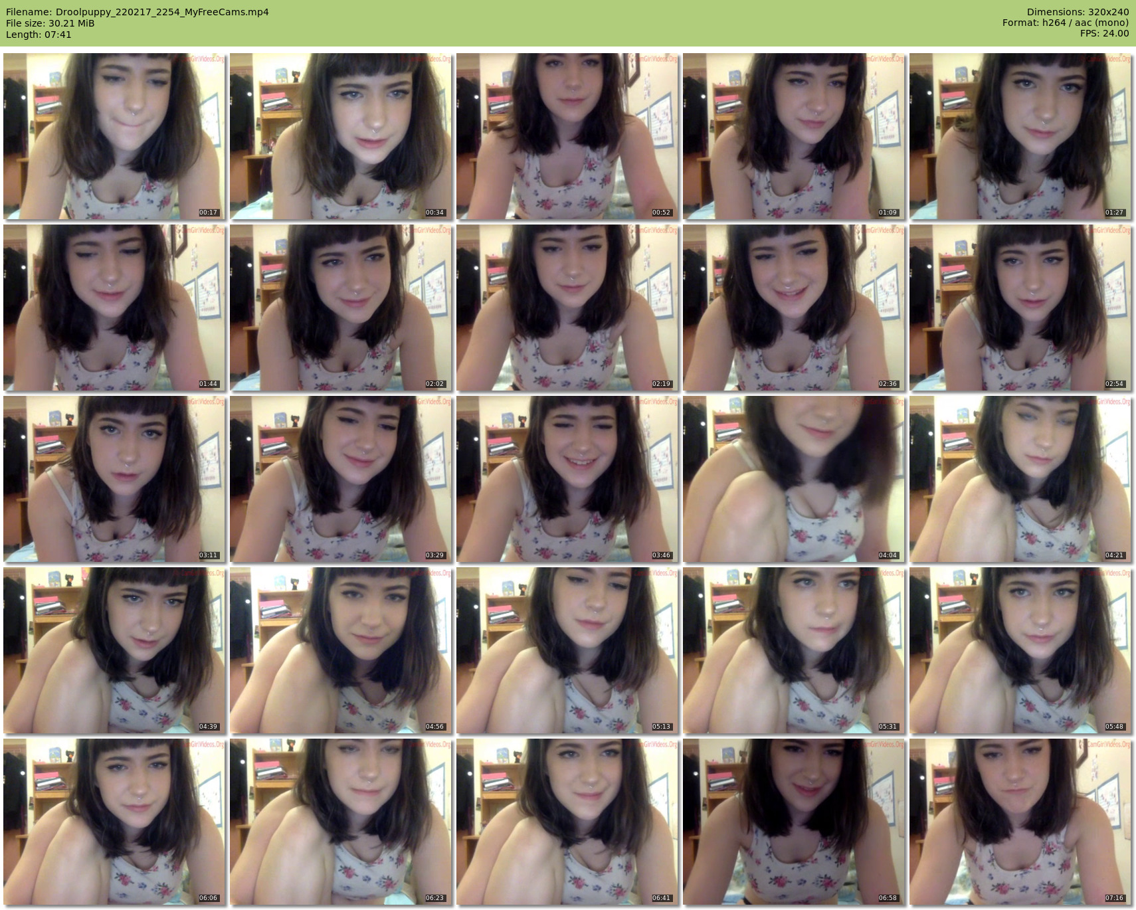This screenshot has width=1136, height=910.
Task: Select the thumbnail stamped 01:44
Action: click(114, 308)
